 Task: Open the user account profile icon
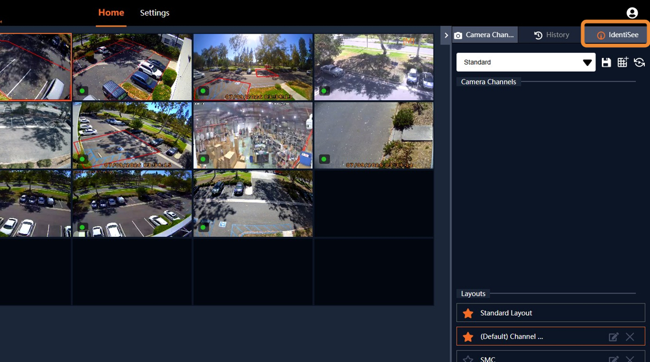pos(632,13)
